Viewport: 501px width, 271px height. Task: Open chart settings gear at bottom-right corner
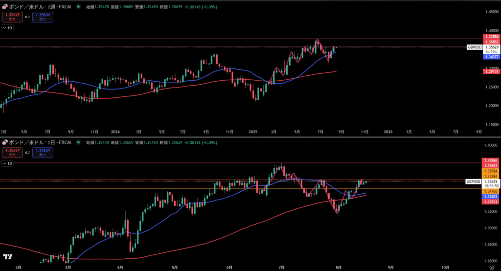point(492,268)
